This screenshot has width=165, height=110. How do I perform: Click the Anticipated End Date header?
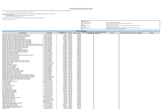pyautogui.click(x=77, y=33)
